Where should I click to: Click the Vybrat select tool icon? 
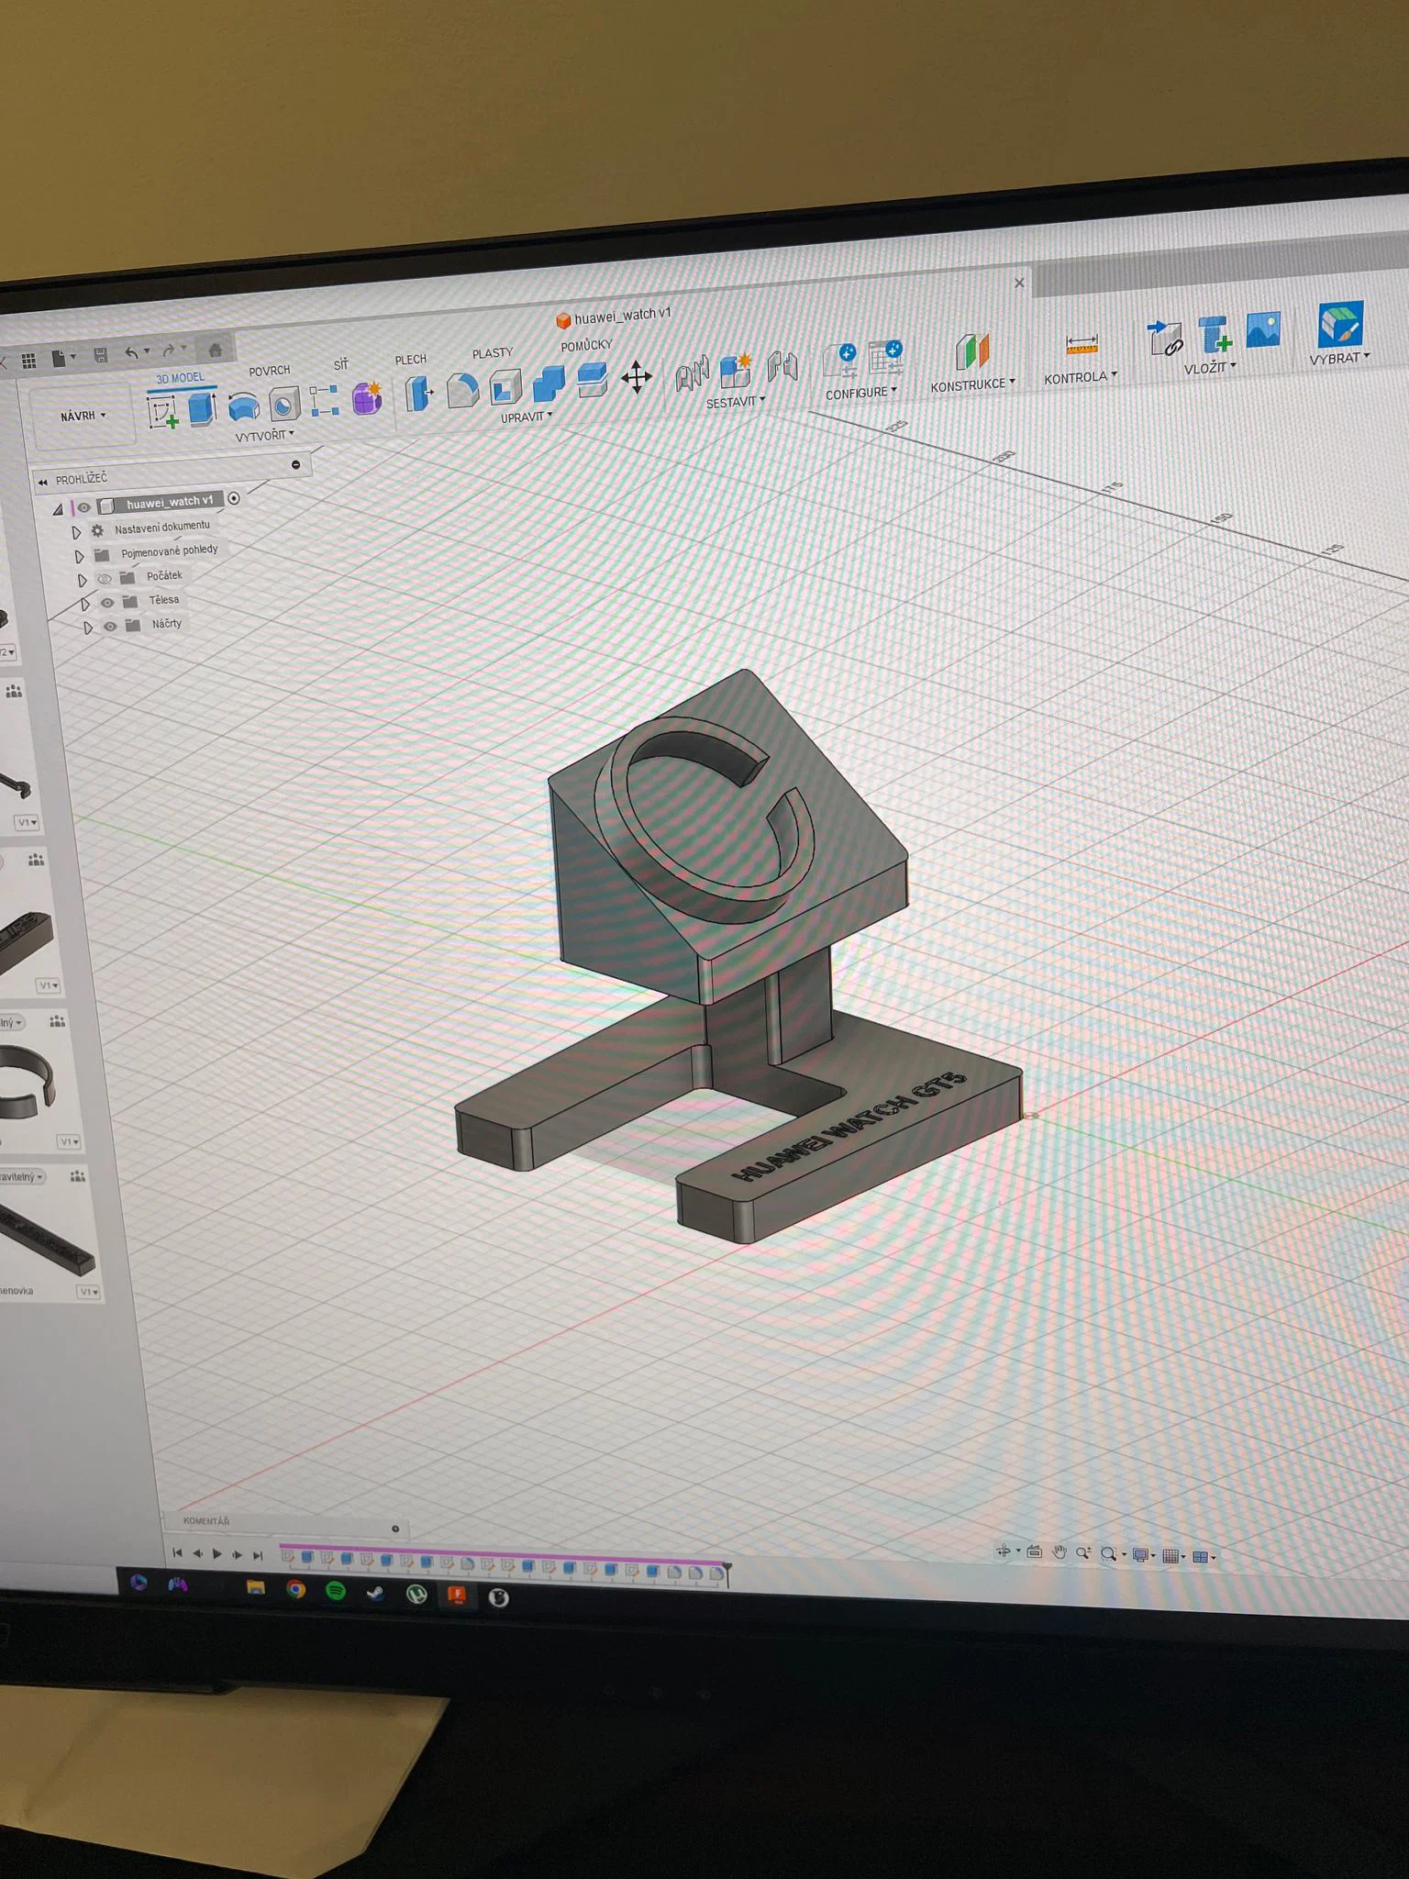[x=1340, y=324]
